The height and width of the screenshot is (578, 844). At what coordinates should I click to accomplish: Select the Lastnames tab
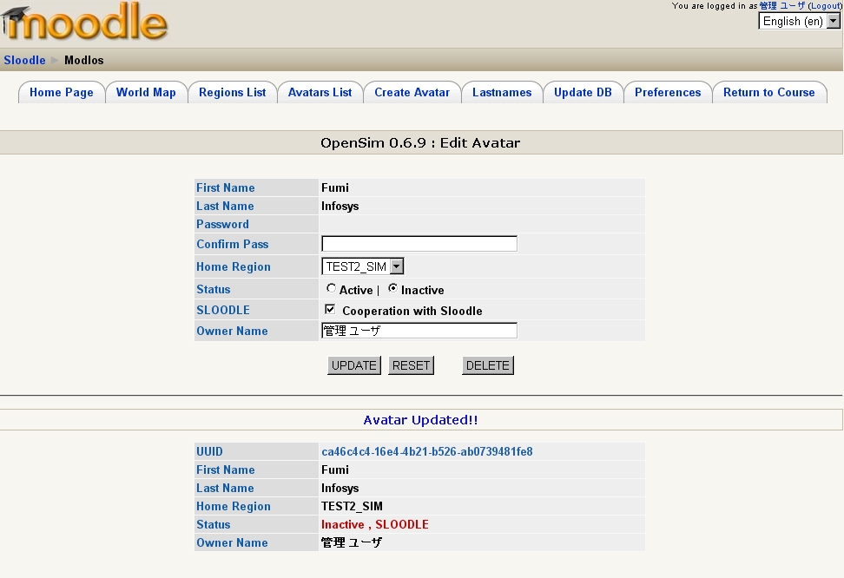coord(502,93)
